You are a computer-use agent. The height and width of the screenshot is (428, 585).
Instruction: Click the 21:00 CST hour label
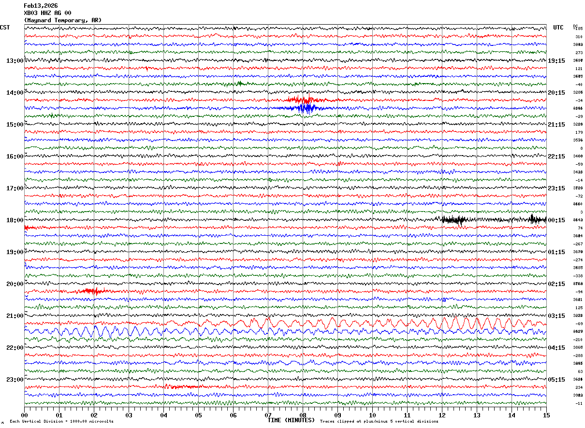(x=15, y=316)
